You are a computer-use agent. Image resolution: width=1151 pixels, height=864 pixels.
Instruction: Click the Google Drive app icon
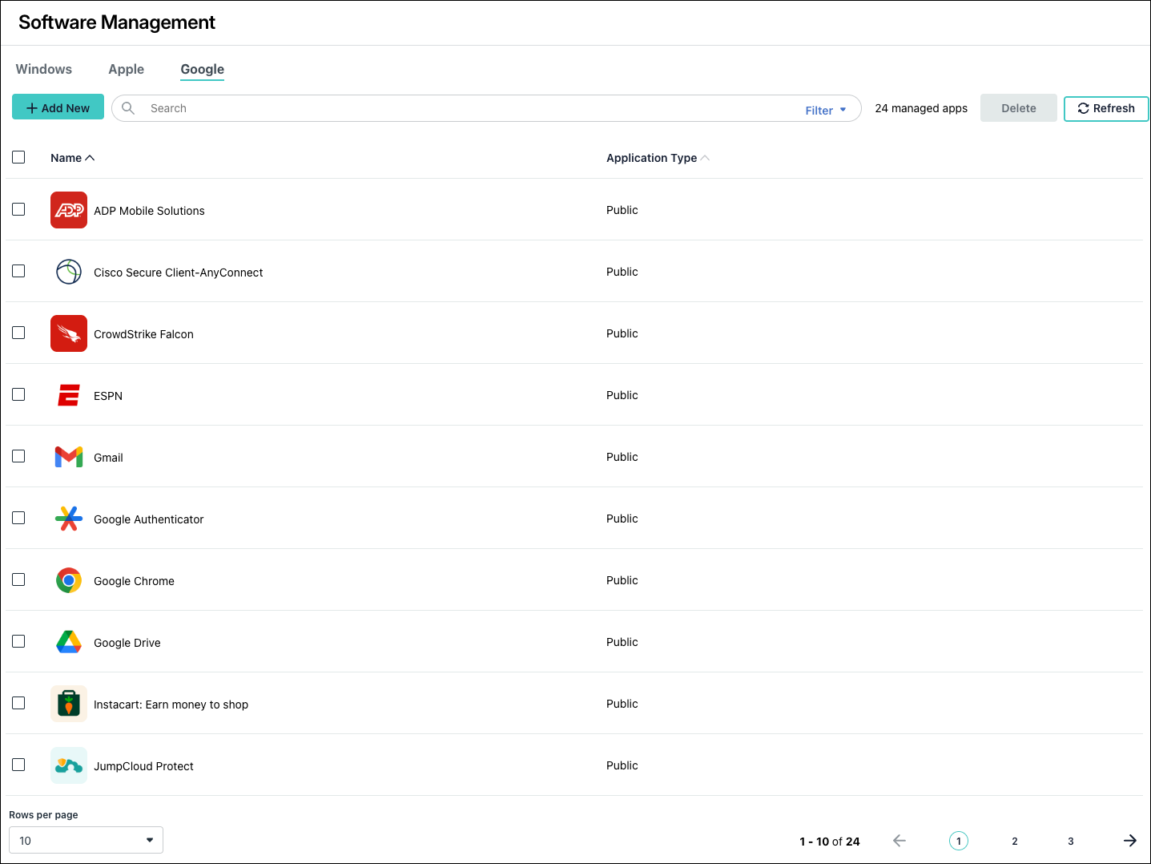coord(69,642)
